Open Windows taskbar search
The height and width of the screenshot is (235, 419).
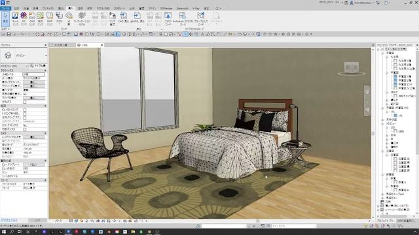[x=12, y=232]
